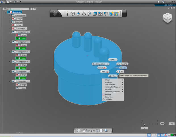Click the Move/Rotate/Scale button
Screen dimensions: 176x137
tap(100, 64)
